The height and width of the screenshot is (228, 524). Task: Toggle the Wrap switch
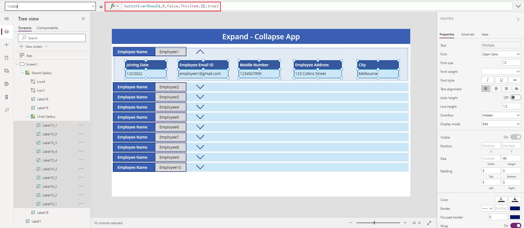(x=516, y=226)
